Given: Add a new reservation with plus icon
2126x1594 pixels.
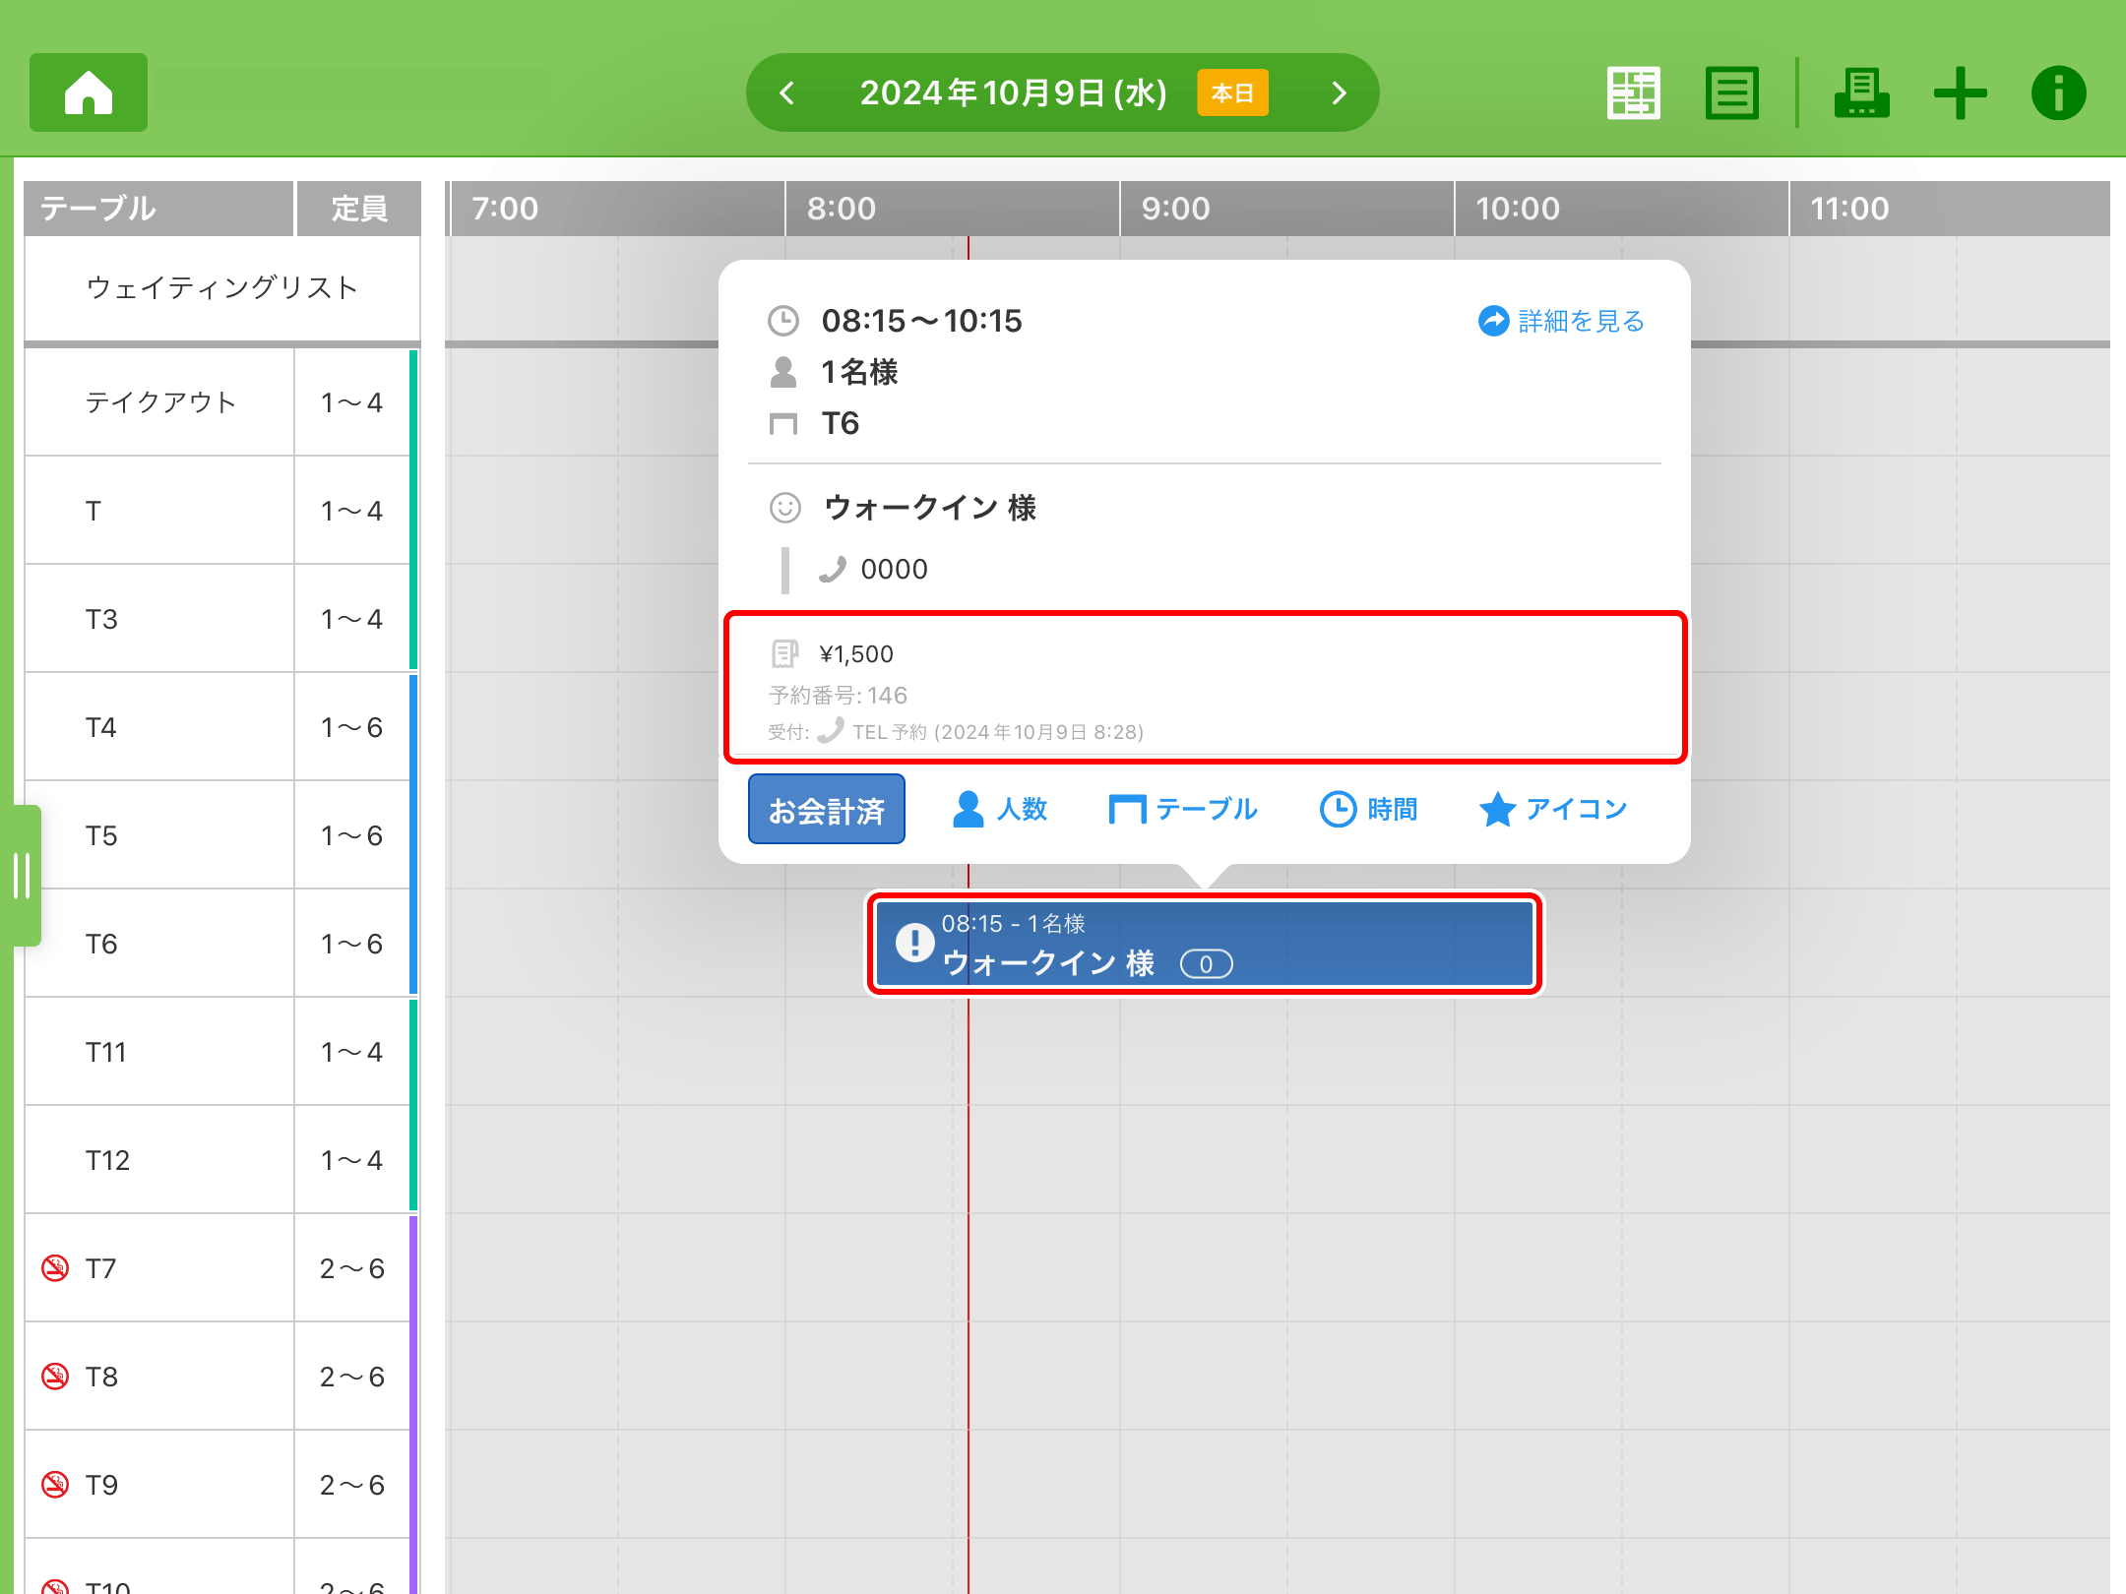Looking at the screenshot, I should point(1960,92).
